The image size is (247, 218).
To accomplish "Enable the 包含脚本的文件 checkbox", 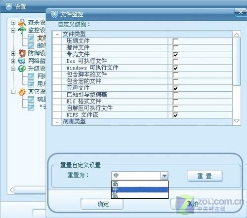I will point(175,75).
